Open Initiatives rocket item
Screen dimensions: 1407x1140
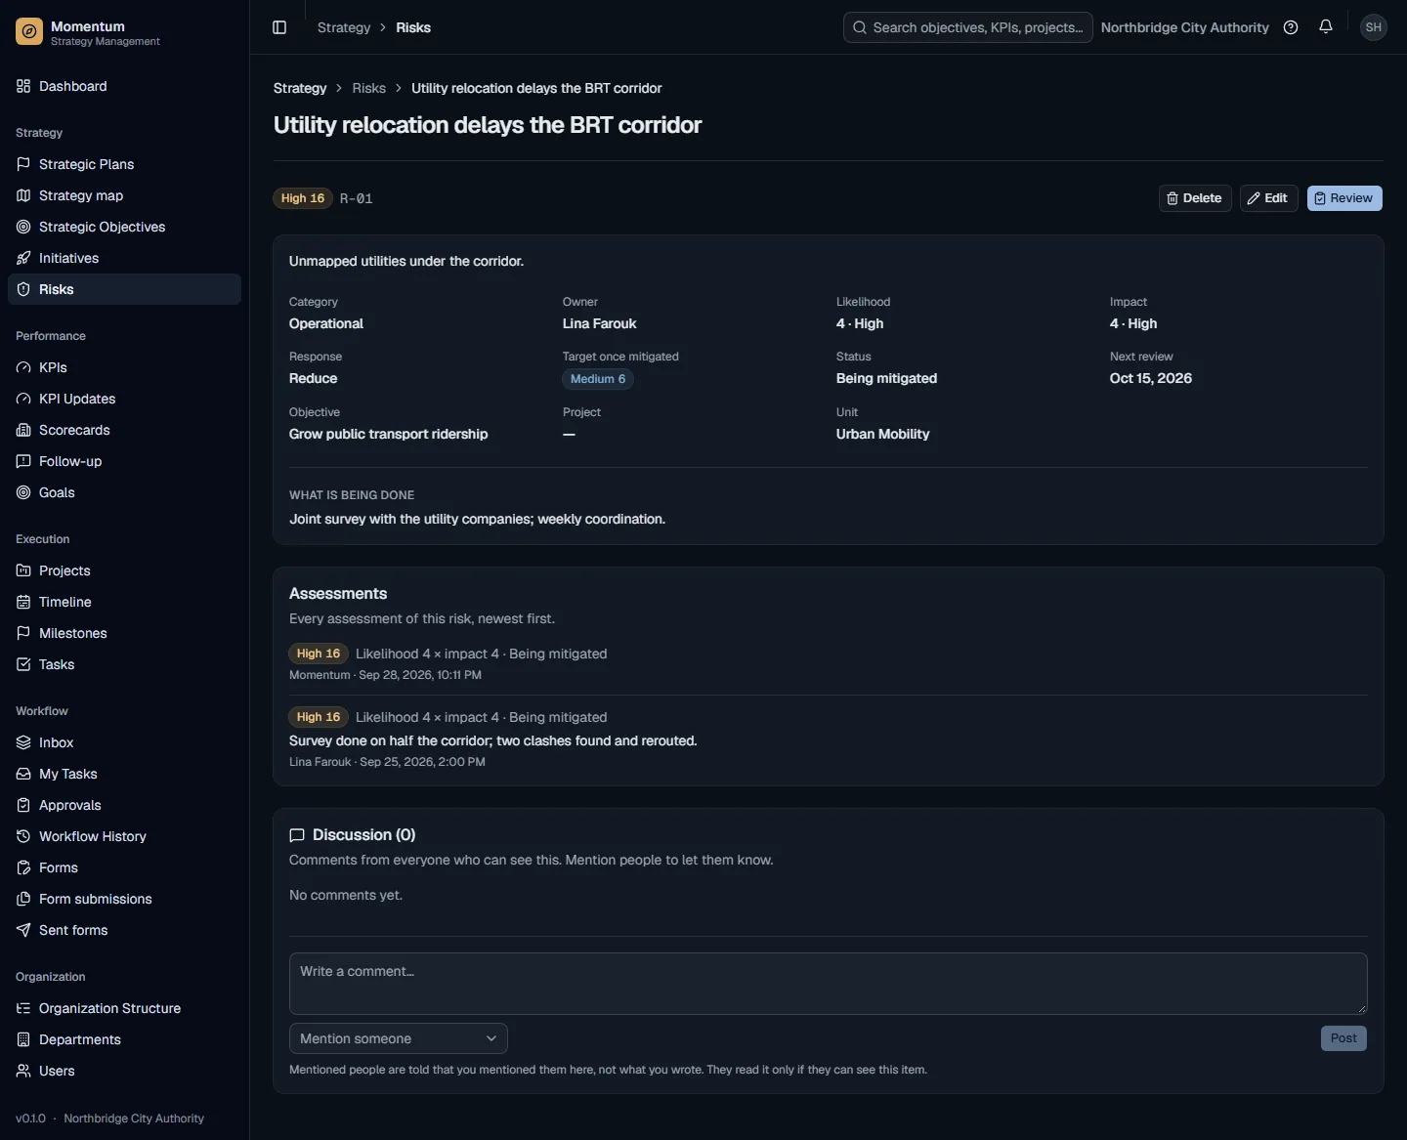(124, 258)
